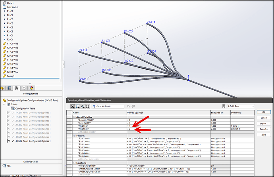Select the Equation View sigma icon

pyautogui.click(x=73, y=106)
